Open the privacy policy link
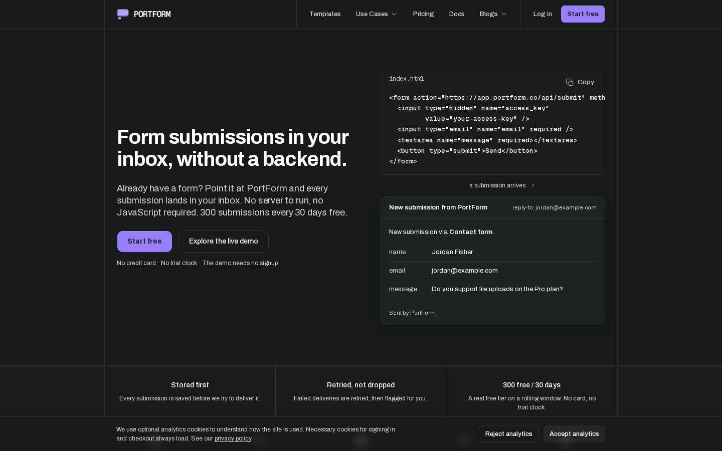The width and height of the screenshot is (722, 451). (x=233, y=438)
